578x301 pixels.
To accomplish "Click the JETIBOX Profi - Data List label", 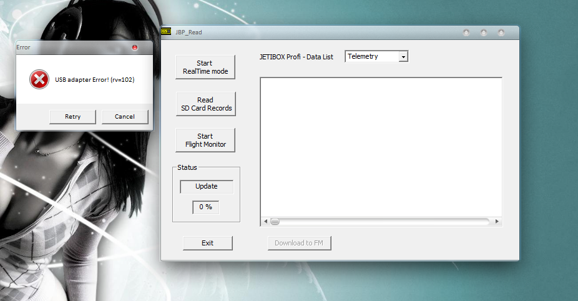I will 296,57.
